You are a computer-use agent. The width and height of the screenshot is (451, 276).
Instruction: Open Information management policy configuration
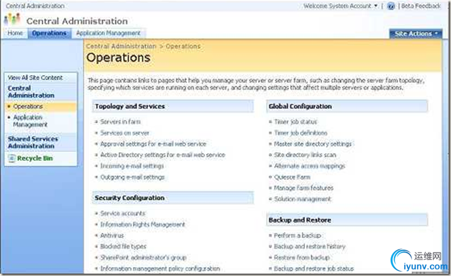pyautogui.click(x=160, y=268)
